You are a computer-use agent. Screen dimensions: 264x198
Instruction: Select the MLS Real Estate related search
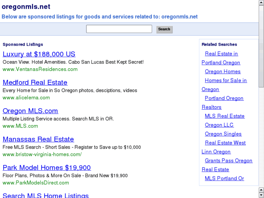[x=225, y=116]
